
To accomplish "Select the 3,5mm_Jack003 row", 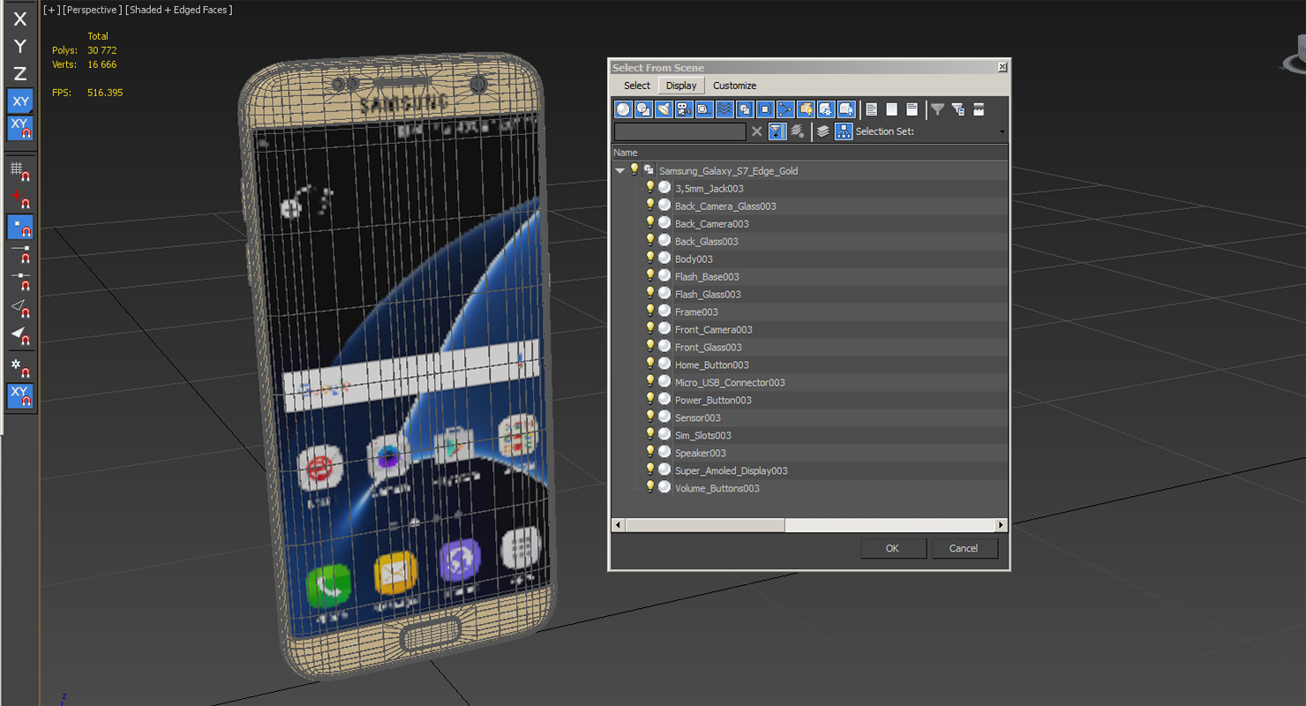I will coord(809,188).
